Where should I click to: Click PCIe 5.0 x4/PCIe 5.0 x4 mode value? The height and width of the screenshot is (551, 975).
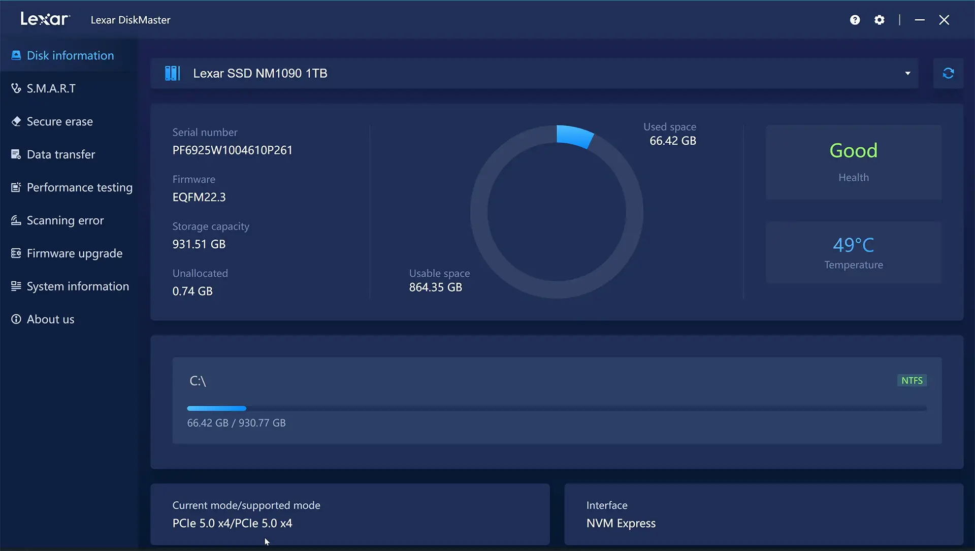click(x=232, y=523)
